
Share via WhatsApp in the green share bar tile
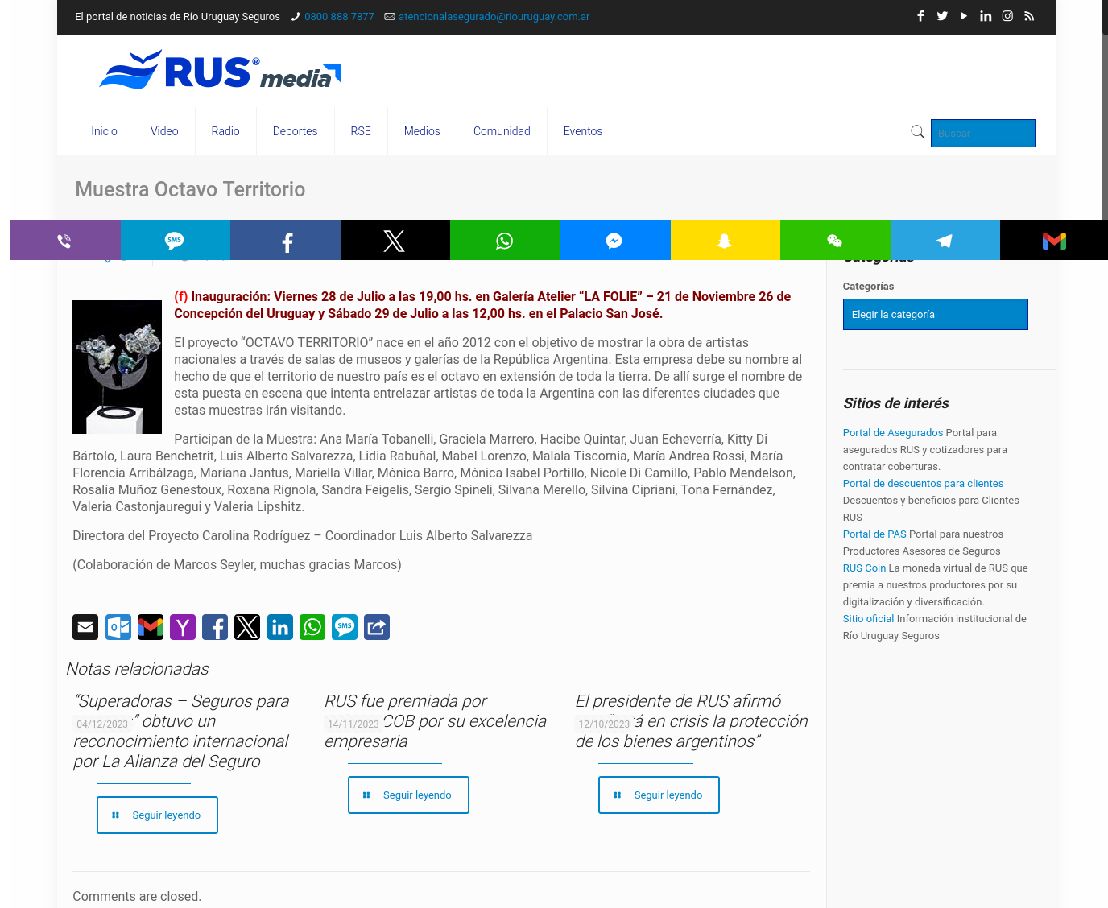click(505, 240)
